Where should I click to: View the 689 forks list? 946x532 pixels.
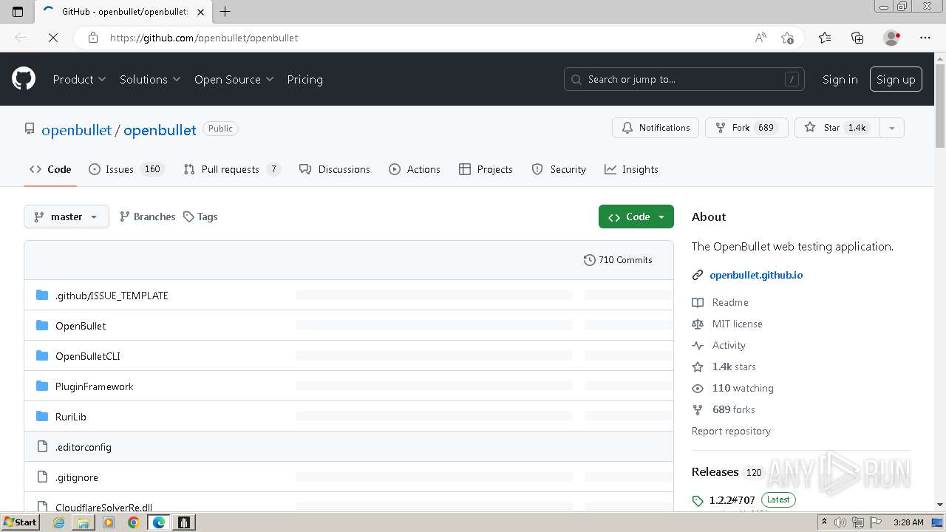pyautogui.click(x=724, y=409)
